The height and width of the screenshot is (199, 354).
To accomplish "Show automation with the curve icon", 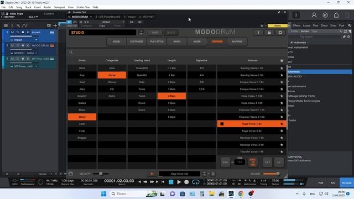I will (x=24, y=25).
